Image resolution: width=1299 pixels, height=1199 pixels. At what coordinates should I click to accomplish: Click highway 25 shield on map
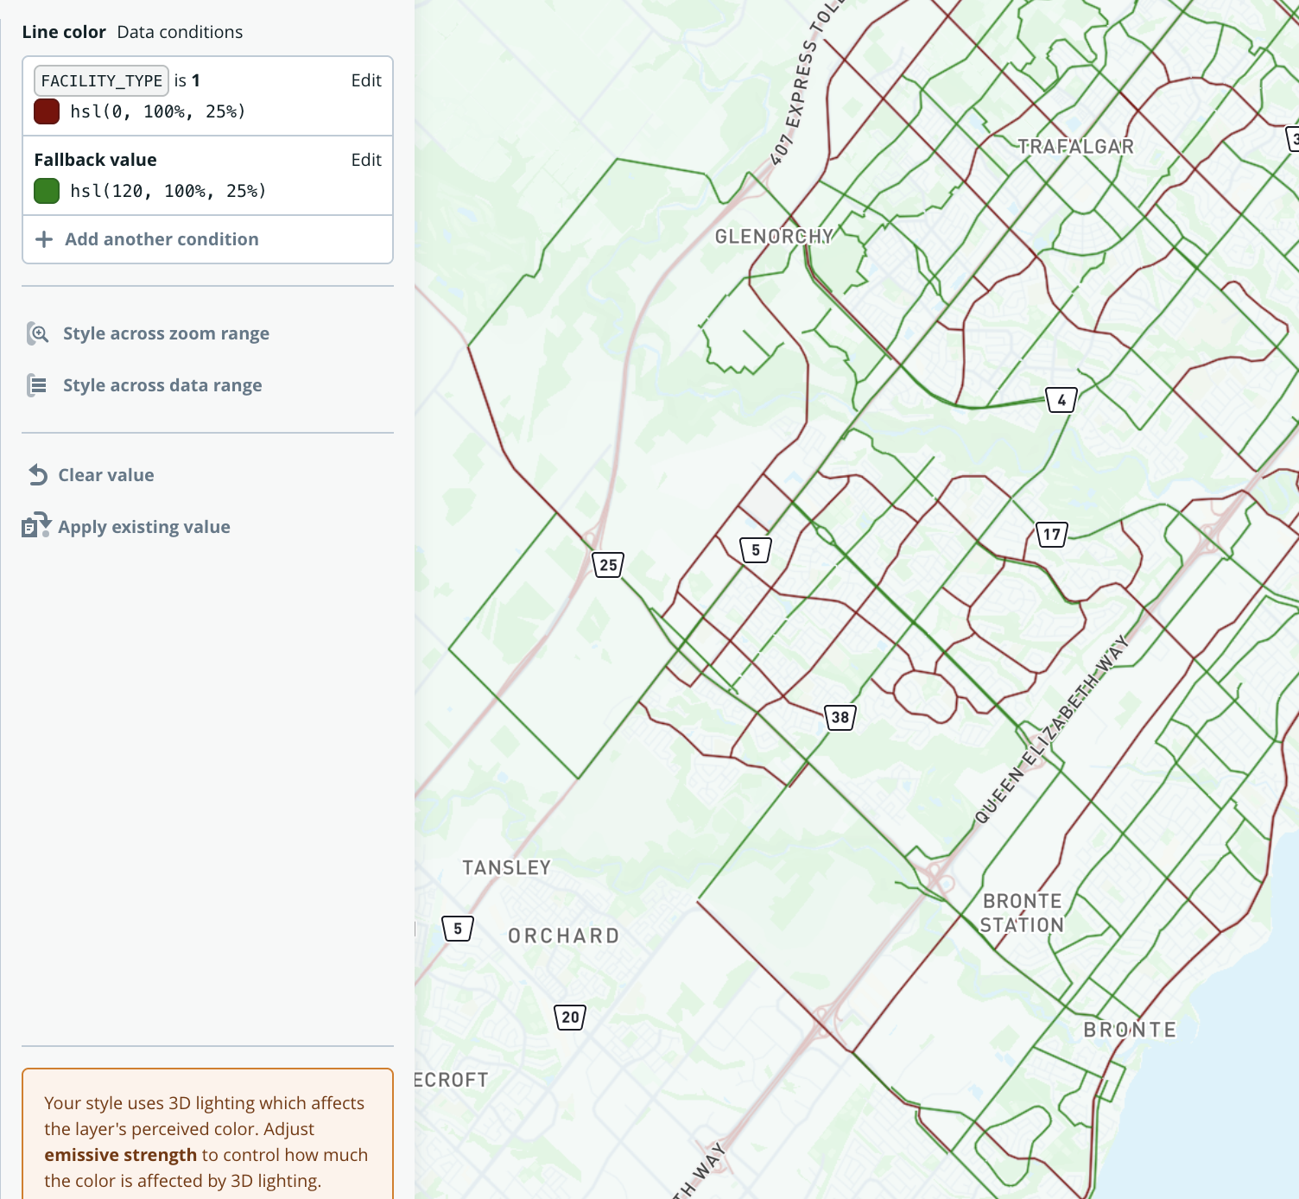[608, 565]
